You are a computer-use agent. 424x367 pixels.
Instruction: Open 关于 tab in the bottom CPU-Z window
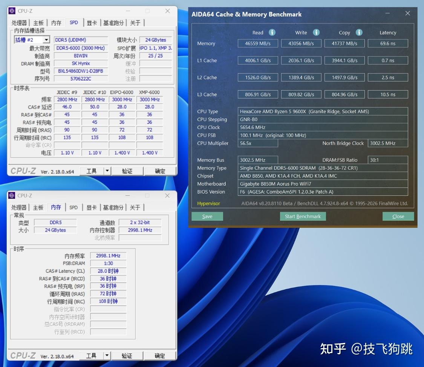click(135, 207)
